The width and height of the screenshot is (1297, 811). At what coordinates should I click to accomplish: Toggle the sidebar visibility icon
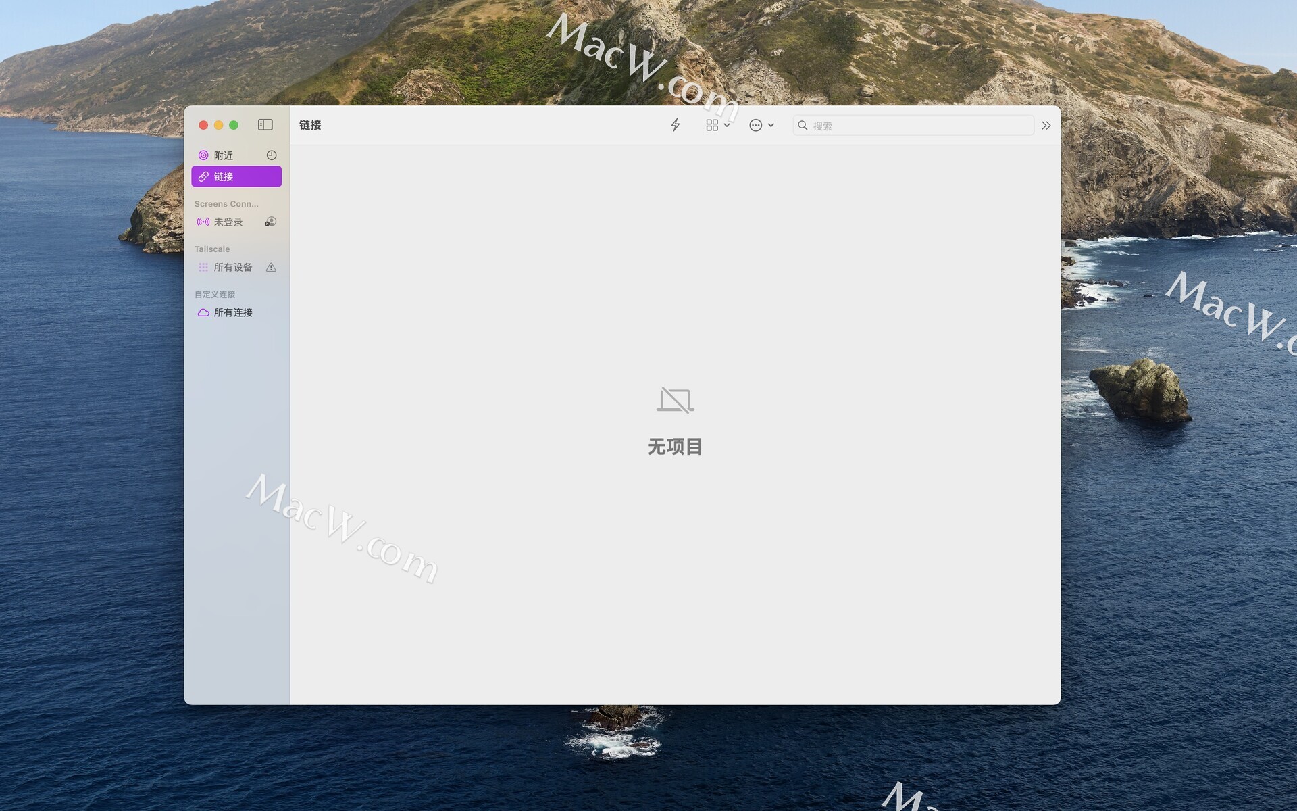point(265,125)
